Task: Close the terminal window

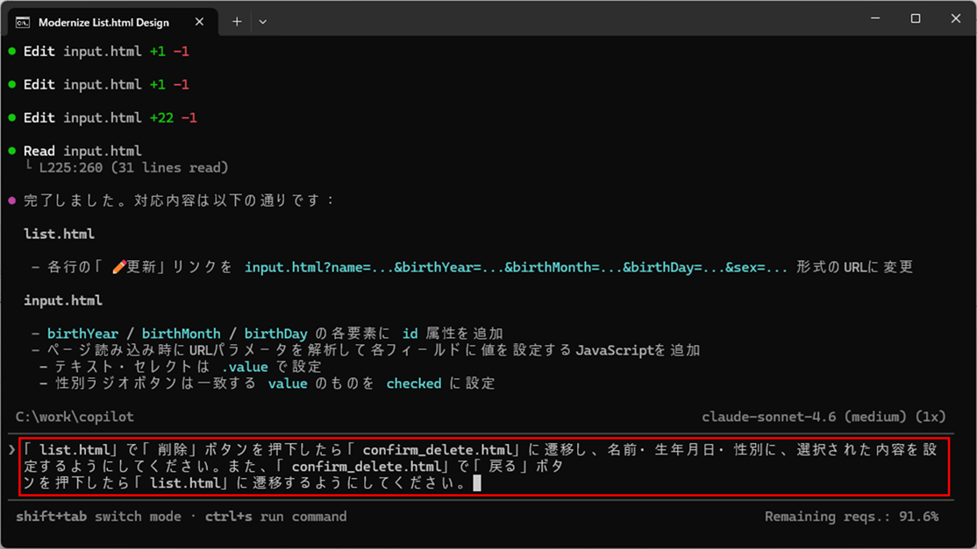Action: (955, 18)
